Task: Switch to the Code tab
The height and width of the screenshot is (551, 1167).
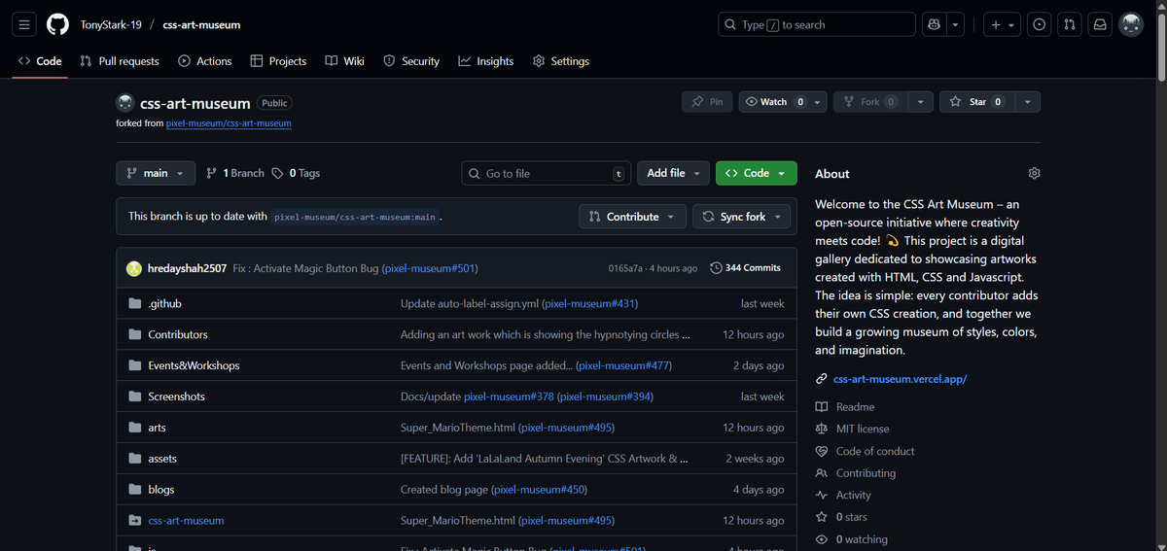Action: [40, 61]
